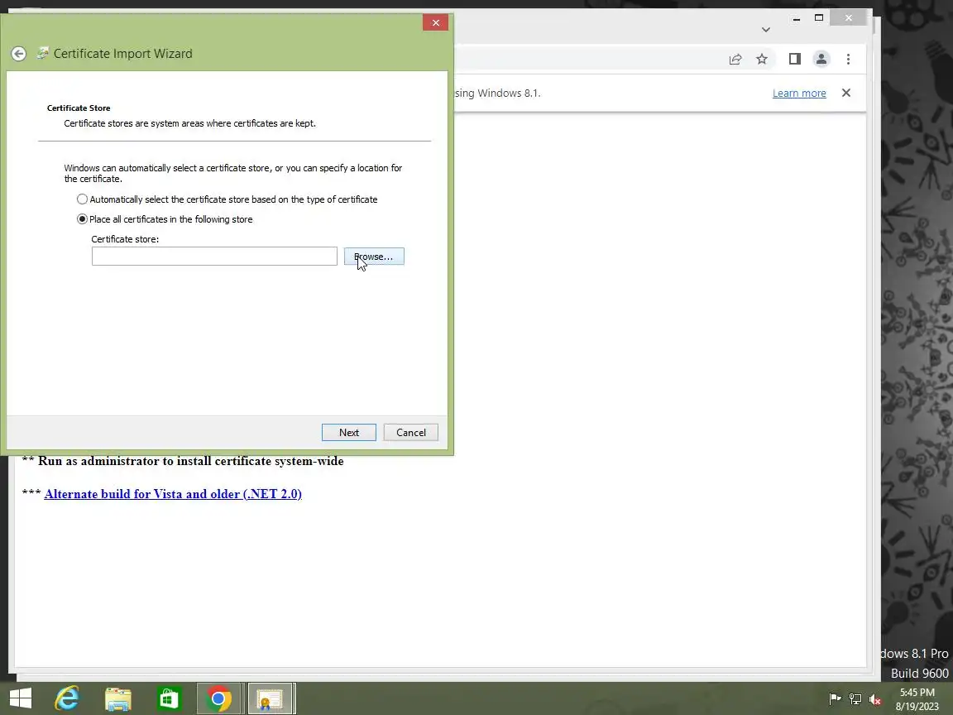The image size is (953, 715).
Task: Open the Browse... store picker
Action: [374, 257]
